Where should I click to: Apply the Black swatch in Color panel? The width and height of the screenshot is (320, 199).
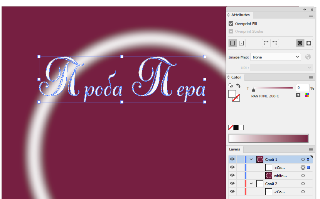(x=236, y=127)
